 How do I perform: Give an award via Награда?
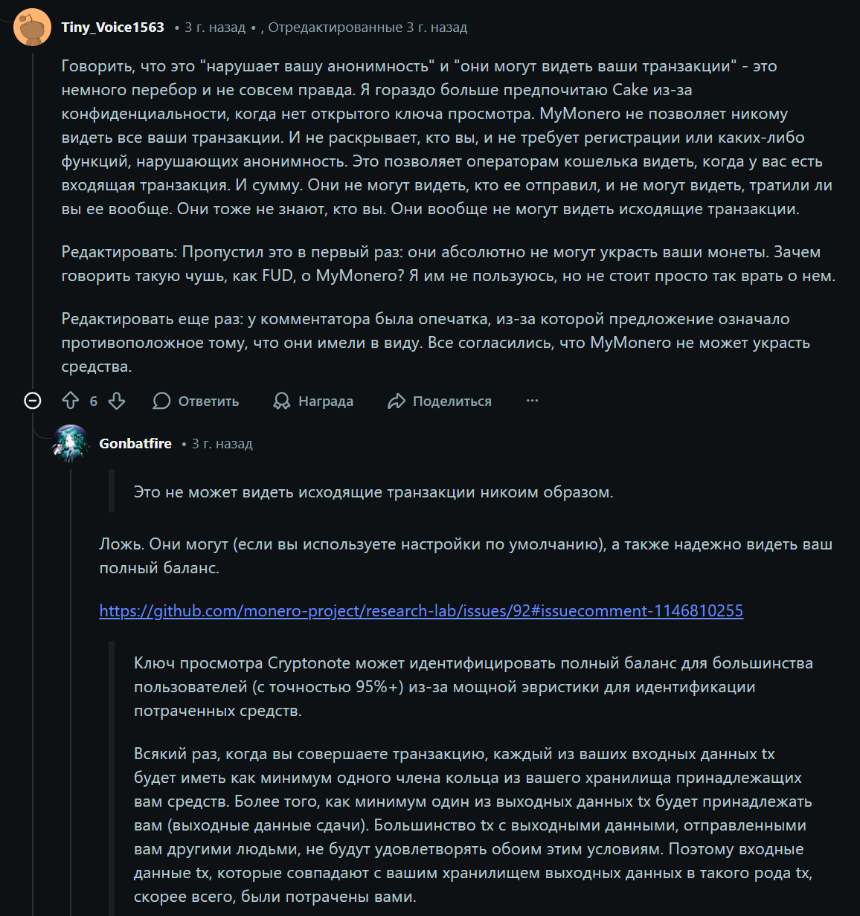313,401
